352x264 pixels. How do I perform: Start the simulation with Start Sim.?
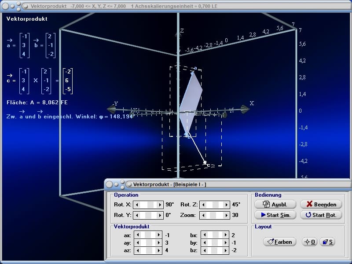pos(275,215)
